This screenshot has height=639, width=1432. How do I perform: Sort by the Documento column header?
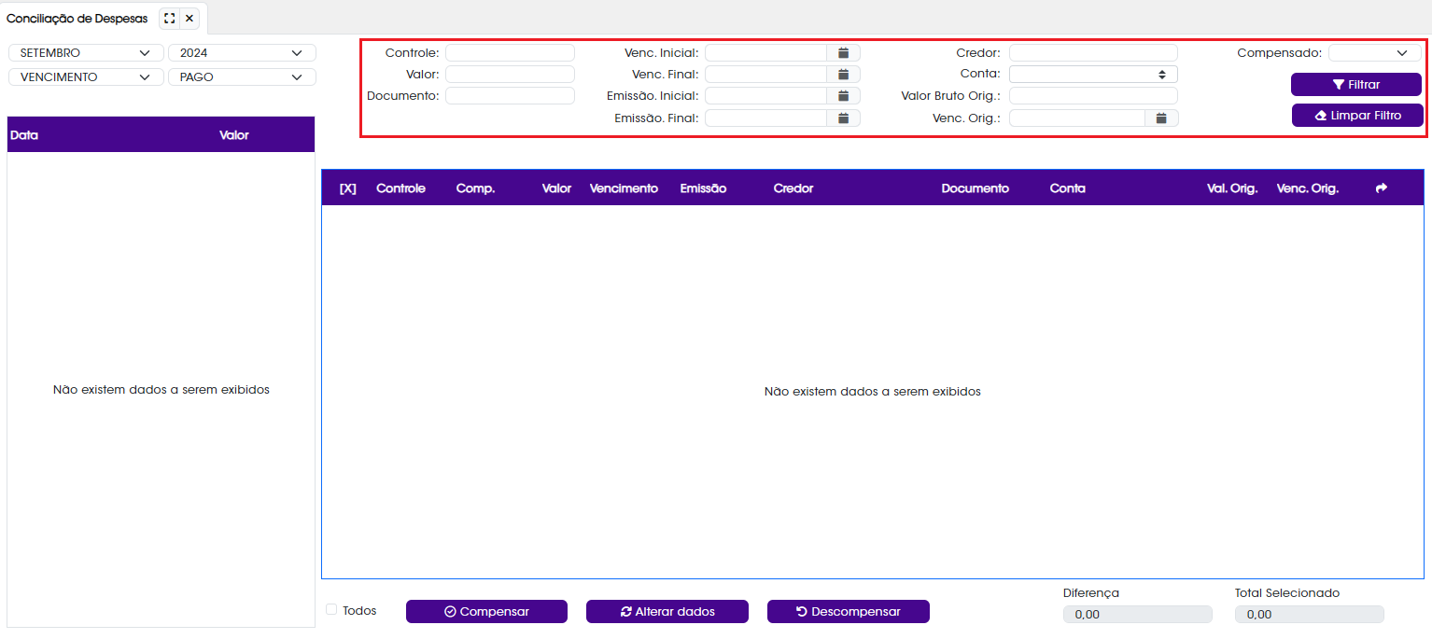coord(975,188)
